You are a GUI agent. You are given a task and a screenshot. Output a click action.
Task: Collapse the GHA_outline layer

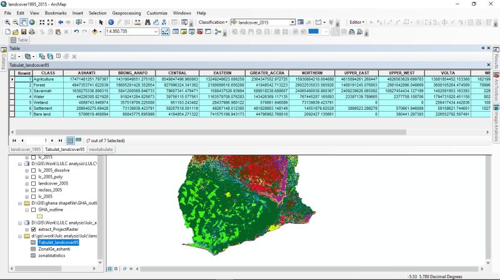point(27,210)
